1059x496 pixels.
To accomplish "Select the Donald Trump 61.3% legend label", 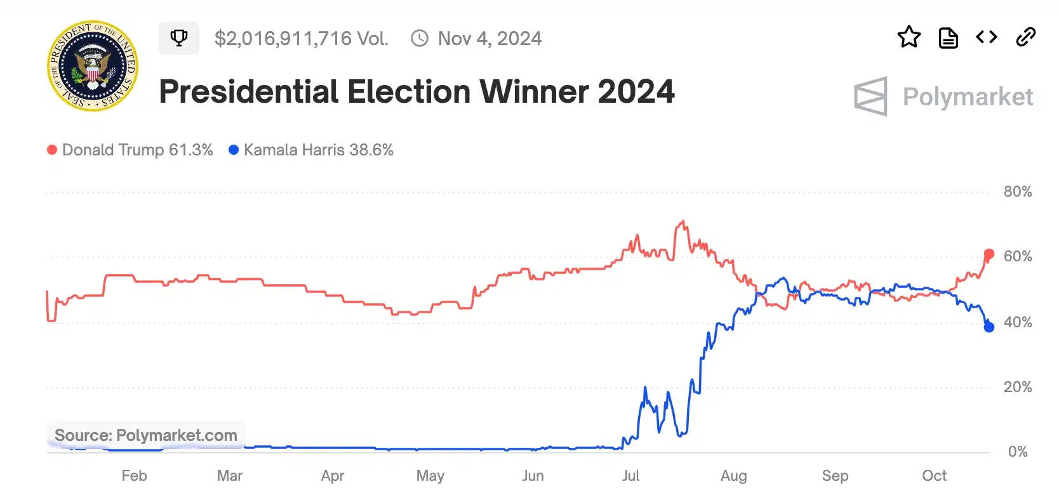I will coord(137,150).
